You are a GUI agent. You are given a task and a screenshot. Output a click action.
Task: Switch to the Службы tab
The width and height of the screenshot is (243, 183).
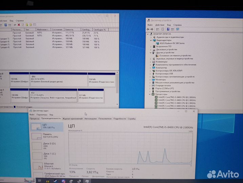click(131, 119)
